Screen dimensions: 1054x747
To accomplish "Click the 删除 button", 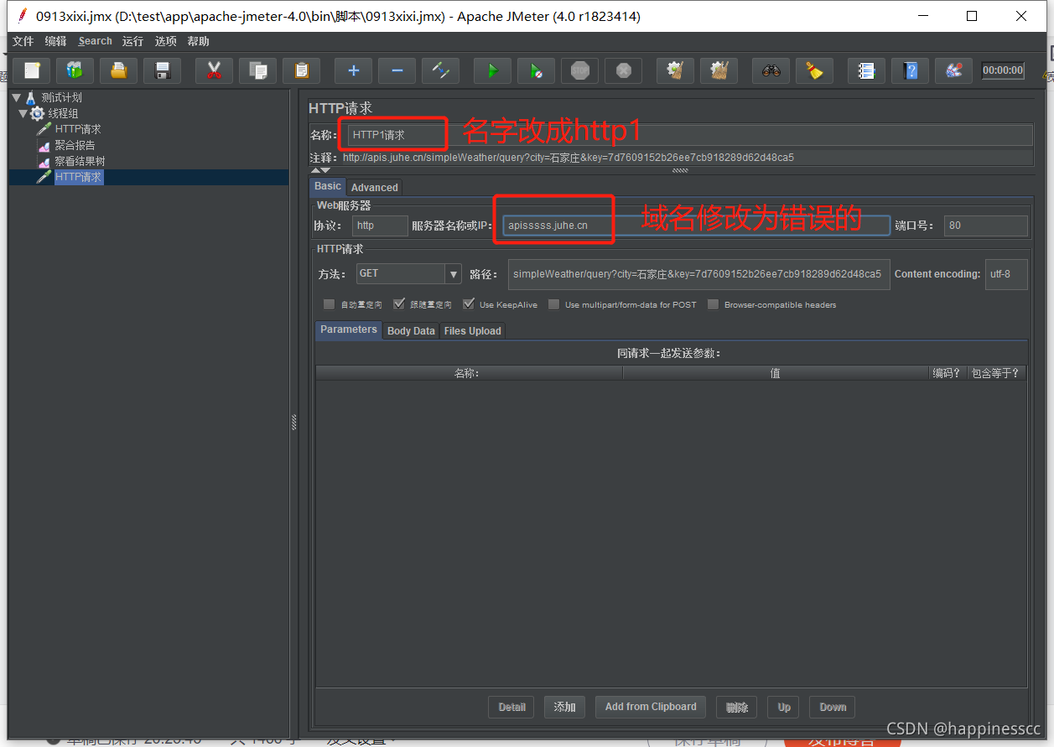I will click(x=737, y=707).
